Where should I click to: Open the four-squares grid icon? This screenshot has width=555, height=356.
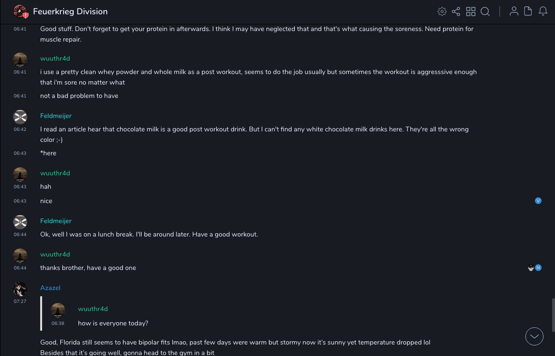point(471,11)
